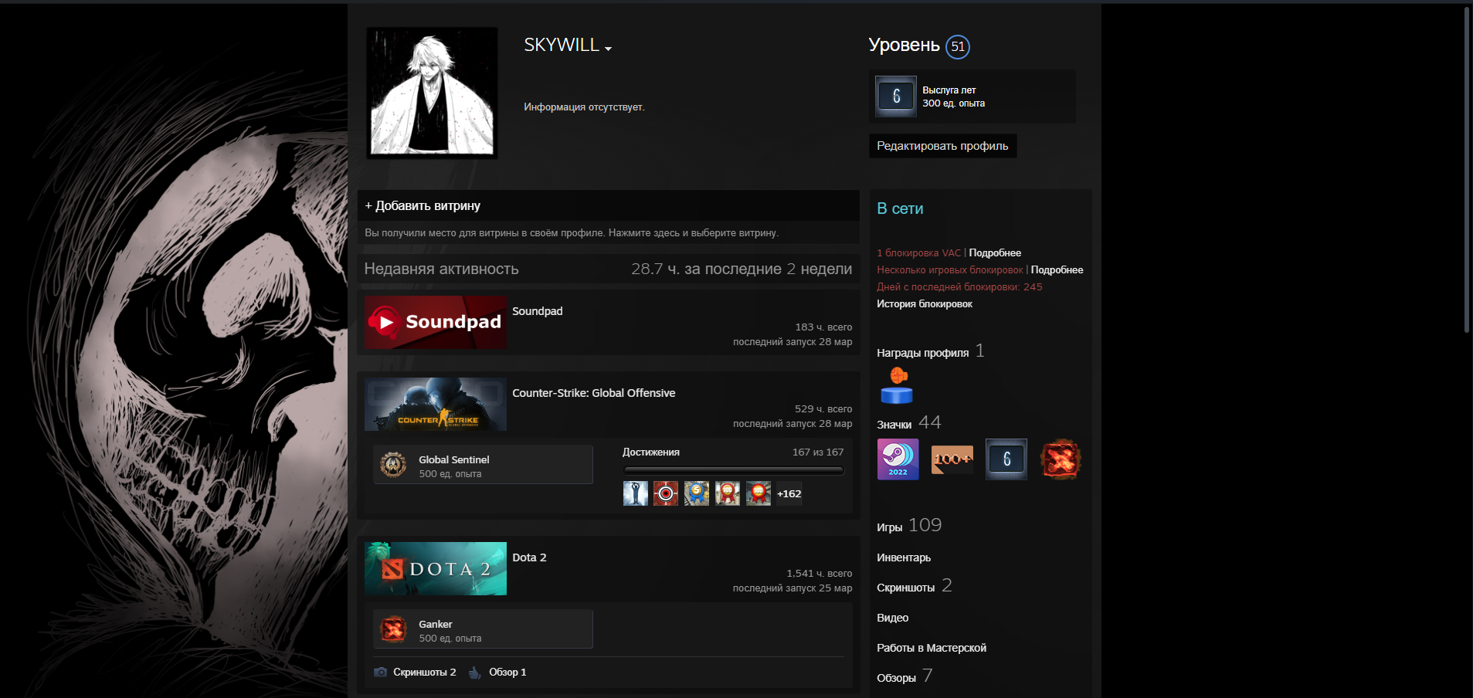Image resolution: width=1473 pixels, height=698 pixels.
Task: Open Работы в Мастерской link
Action: pyautogui.click(x=932, y=648)
